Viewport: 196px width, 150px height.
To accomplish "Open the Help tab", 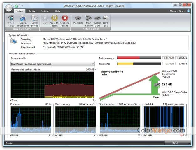I will (x=57, y=11).
